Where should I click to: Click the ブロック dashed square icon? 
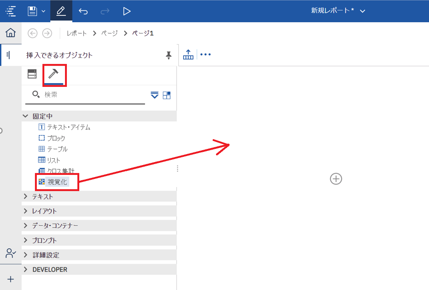click(42, 138)
